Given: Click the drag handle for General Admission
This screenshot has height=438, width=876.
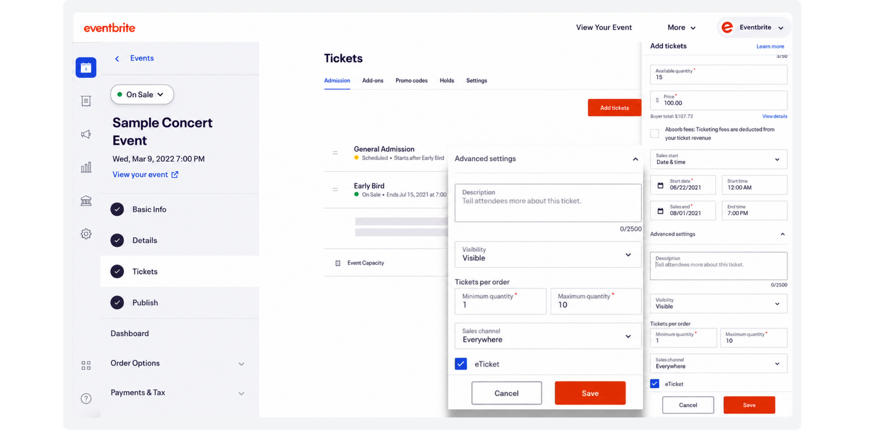Looking at the screenshot, I should click(335, 153).
